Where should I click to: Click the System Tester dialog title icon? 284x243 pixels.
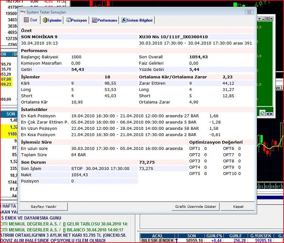[23, 12]
